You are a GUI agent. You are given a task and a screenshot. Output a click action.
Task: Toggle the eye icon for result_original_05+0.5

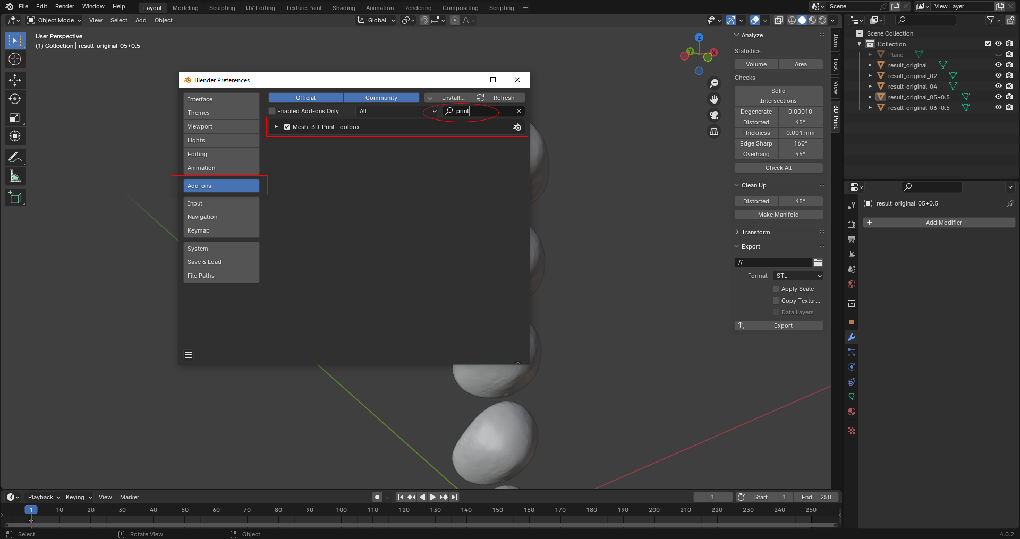pos(998,97)
